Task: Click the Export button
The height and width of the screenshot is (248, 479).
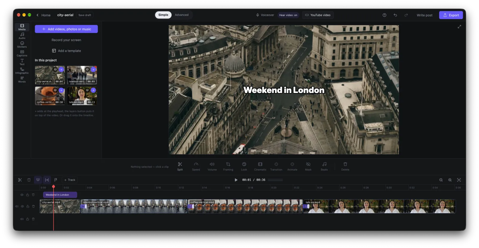Action: coord(451,15)
